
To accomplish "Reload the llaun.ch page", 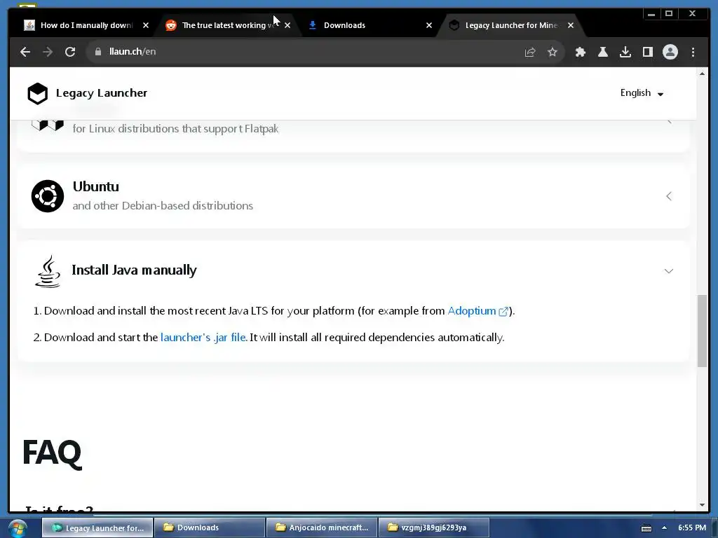I will tap(70, 52).
